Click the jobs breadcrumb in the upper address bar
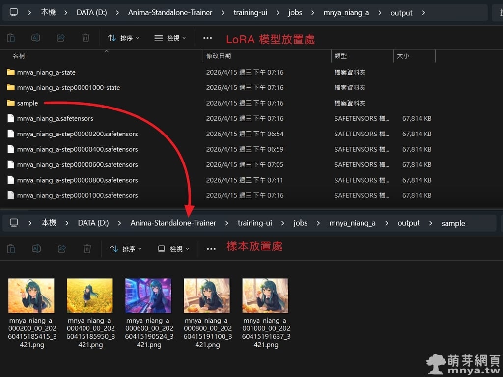 (295, 13)
